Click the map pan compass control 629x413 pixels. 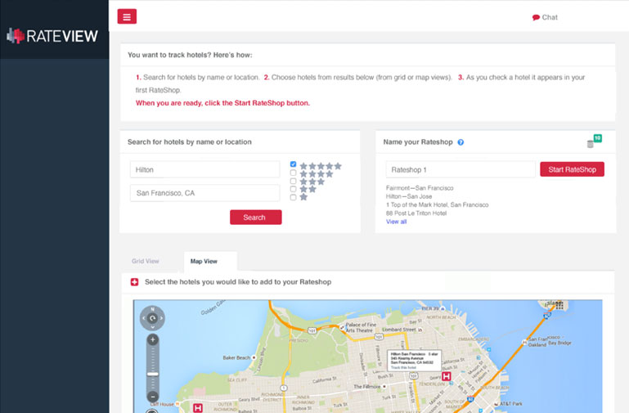tap(152, 317)
